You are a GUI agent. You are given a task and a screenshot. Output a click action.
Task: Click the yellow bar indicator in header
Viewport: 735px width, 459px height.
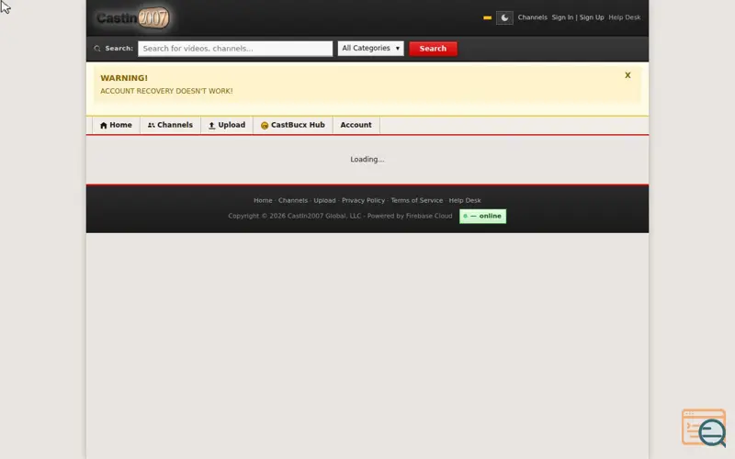tap(487, 17)
